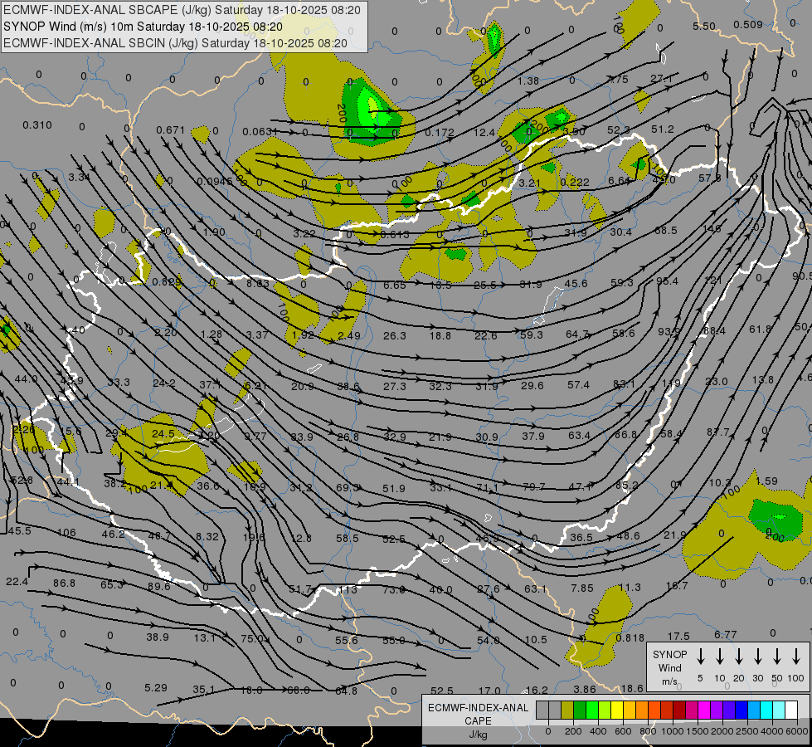Viewport: 812px width, 747px height.
Task: Click the 100 m/s wind arrow in legend
Action: coord(796,657)
